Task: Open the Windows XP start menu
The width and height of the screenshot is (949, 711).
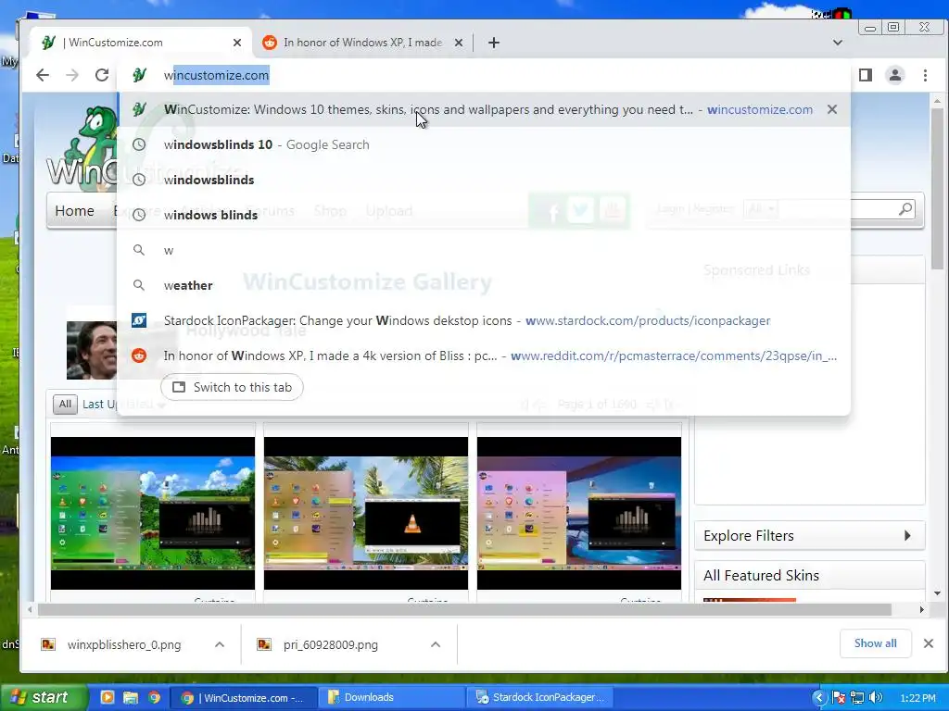Action: pos(43,698)
